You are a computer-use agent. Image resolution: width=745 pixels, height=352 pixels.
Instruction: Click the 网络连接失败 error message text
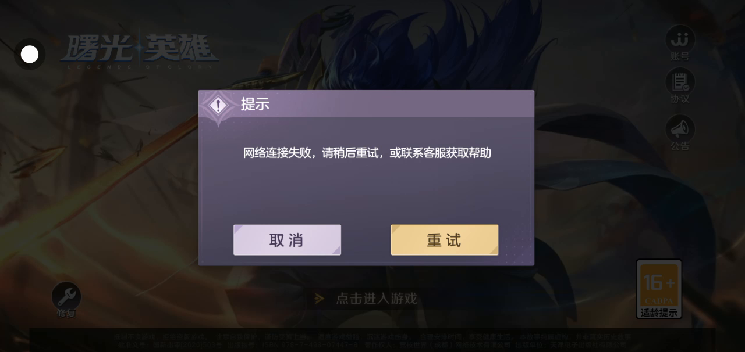367,153
